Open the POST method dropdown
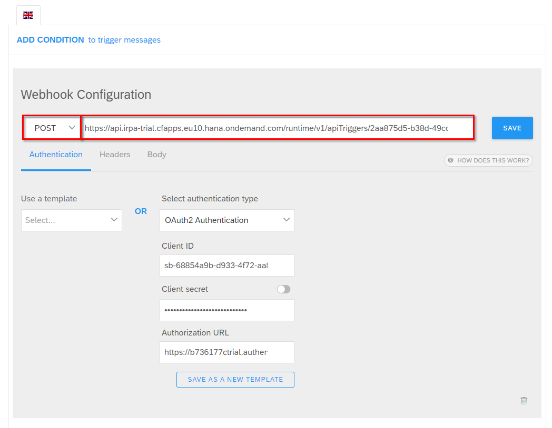Image resolution: width=552 pixels, height=428 pixels. (x=53, y=128)
